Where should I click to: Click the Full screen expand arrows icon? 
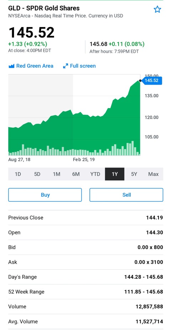[66, 66]
